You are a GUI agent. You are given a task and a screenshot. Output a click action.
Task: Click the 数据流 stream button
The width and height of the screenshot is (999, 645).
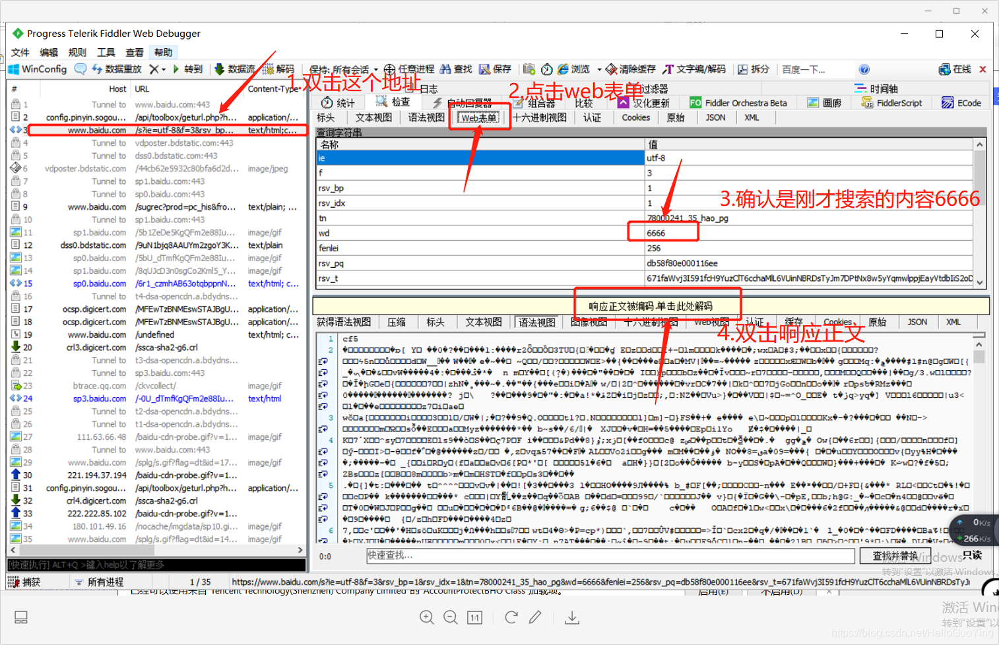(x=235, y=69)
